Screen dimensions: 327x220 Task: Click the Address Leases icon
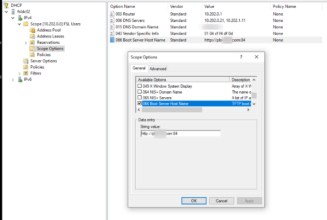[x=32, y=37]
